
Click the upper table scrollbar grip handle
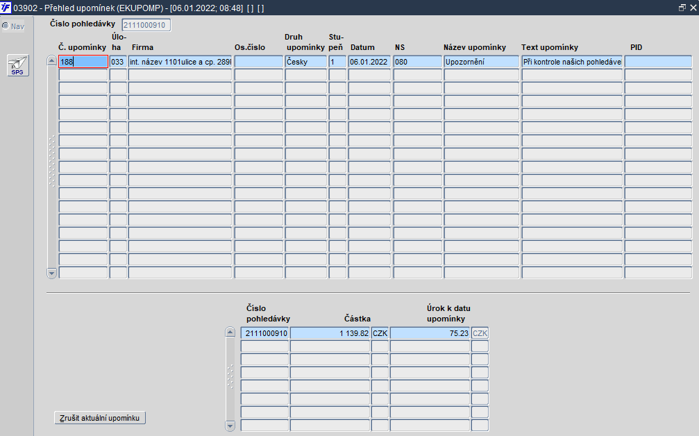tap(51, 161)
